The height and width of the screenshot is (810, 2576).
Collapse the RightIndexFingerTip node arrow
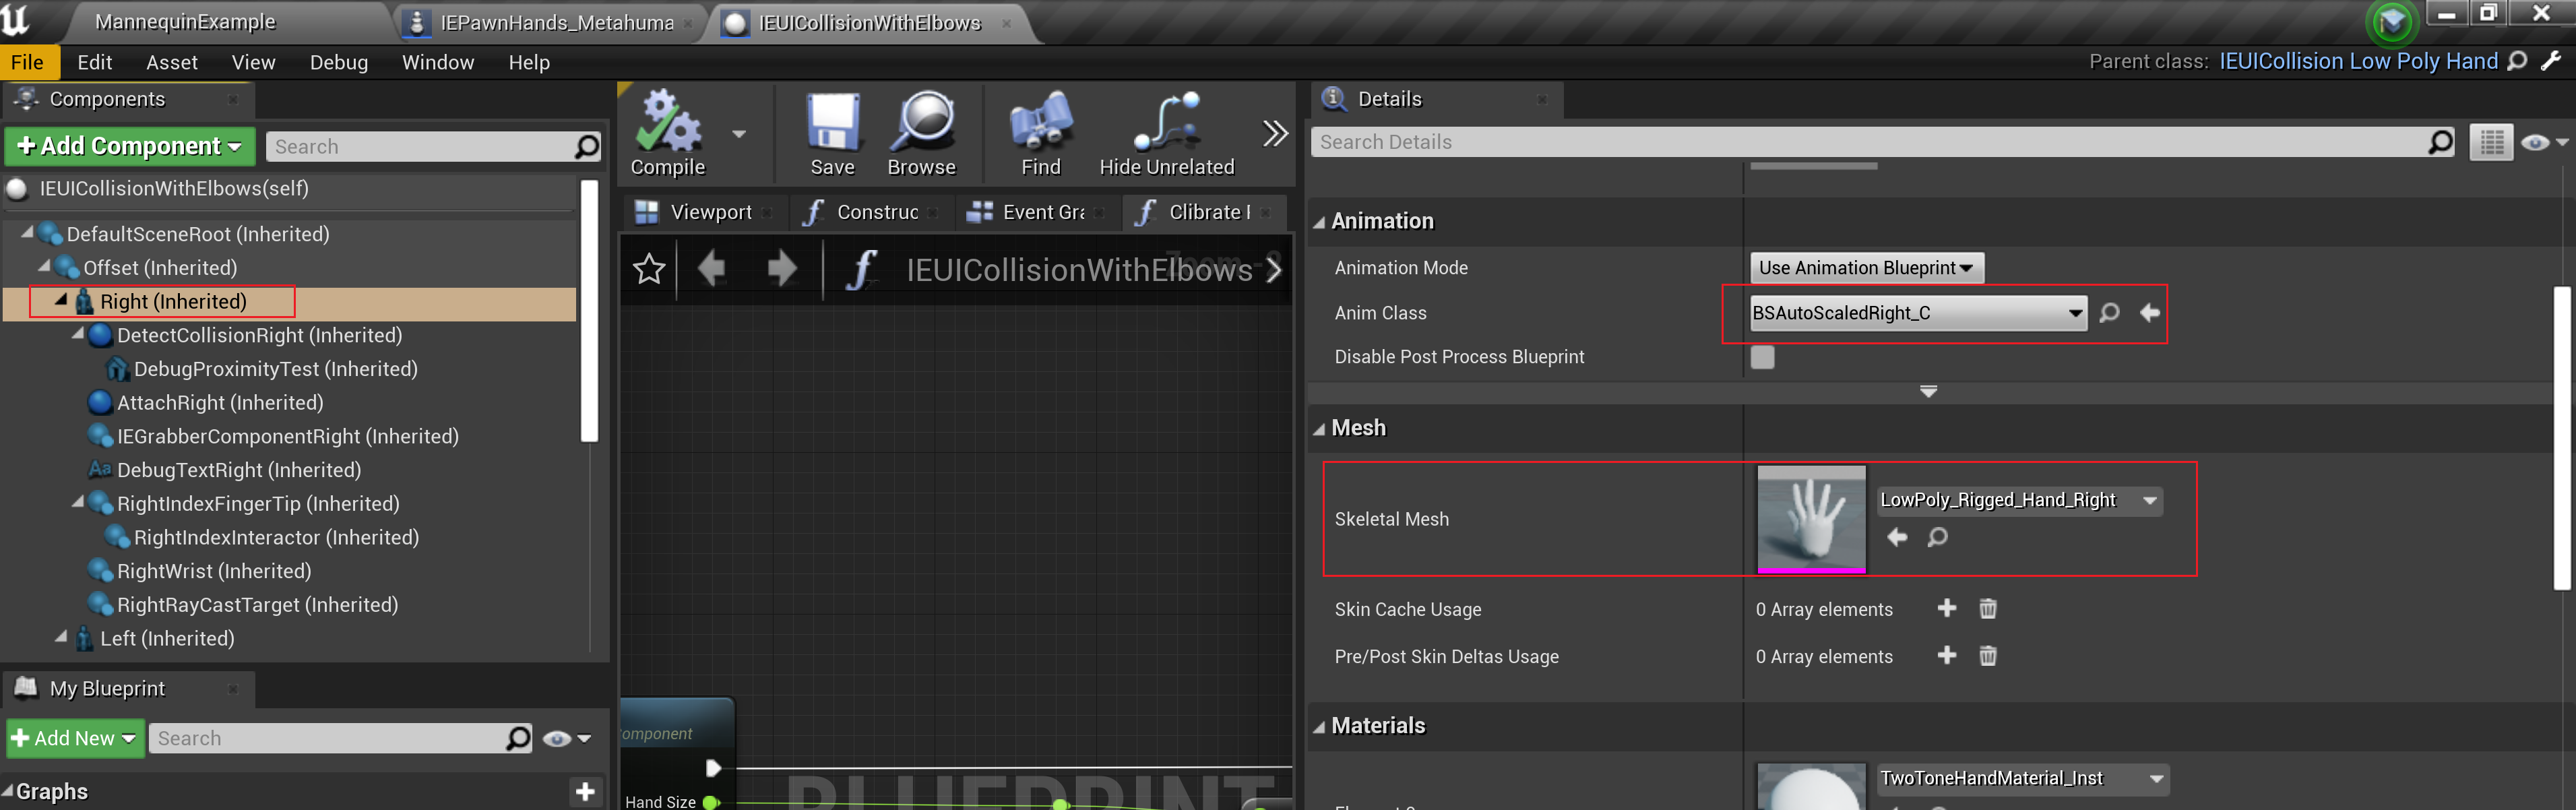click(x=78, y=503)
